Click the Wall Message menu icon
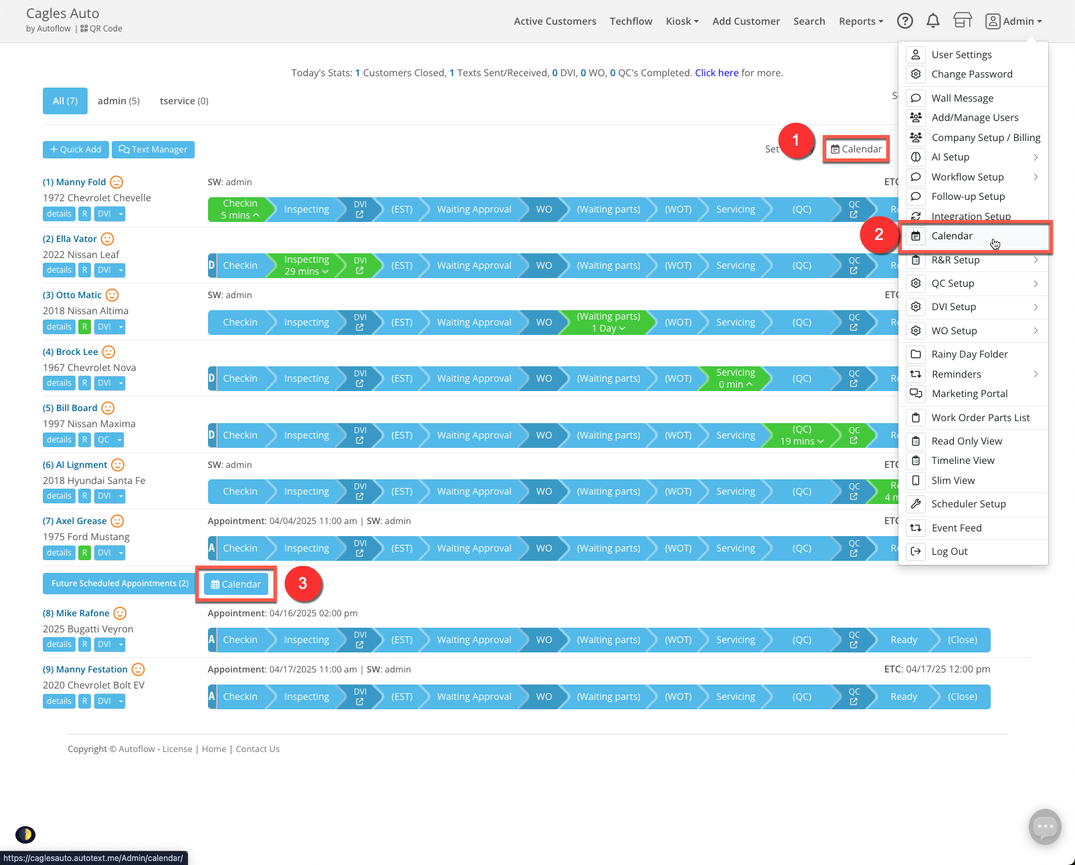Image resolution: width=1075 pixels, height=865 pixels. pos(916,98)
